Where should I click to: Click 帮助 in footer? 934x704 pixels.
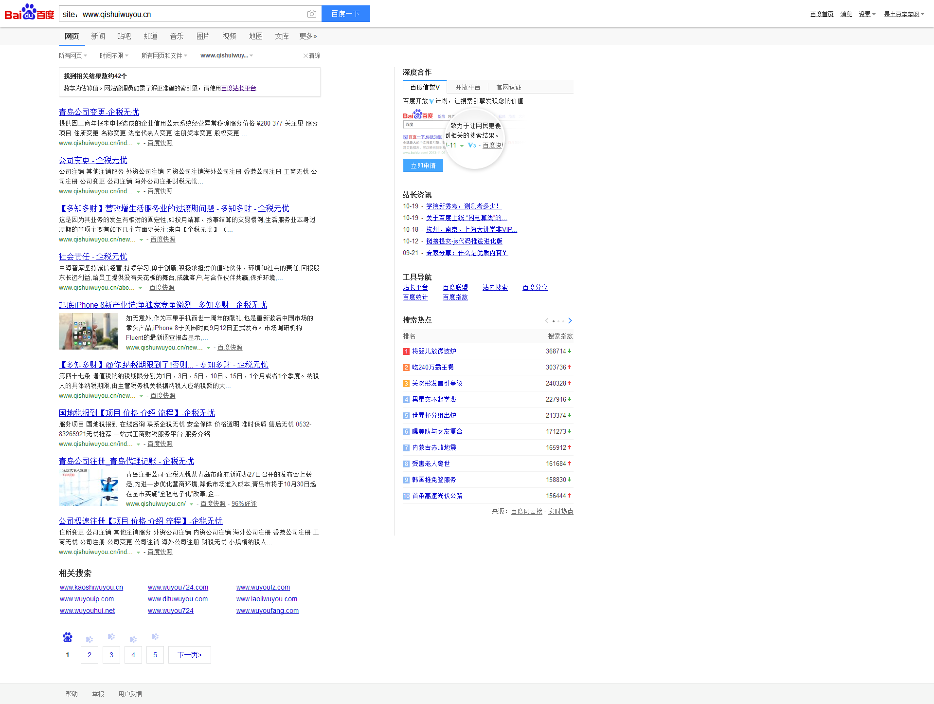coord(72,694)
